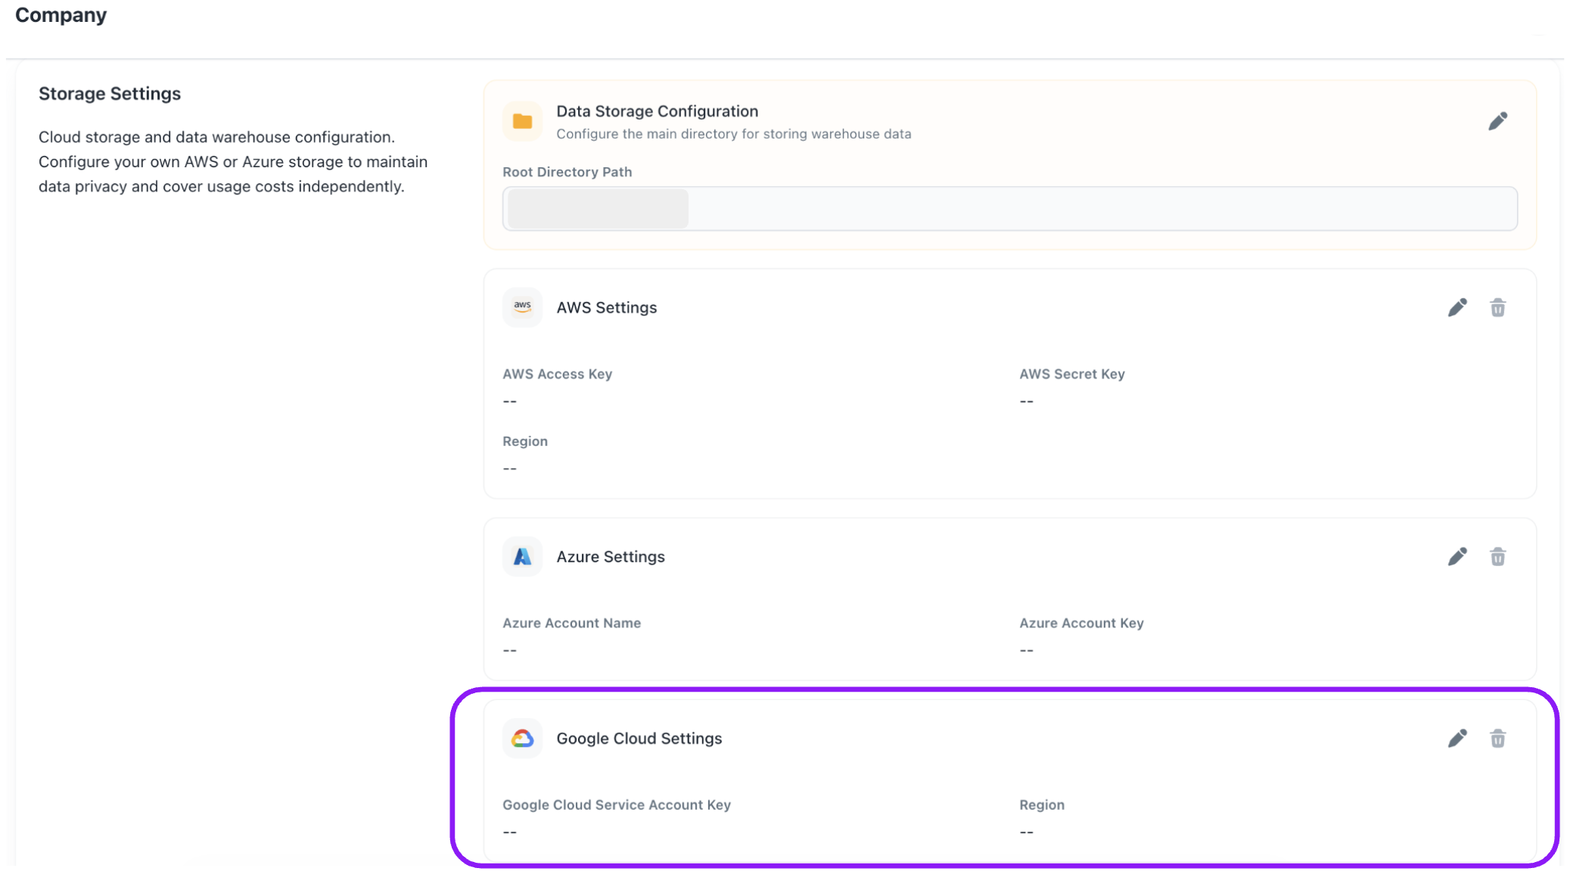Edit AWS Settings using the pencil icon
This screenshot has width=1592, height=890.
1457,307
